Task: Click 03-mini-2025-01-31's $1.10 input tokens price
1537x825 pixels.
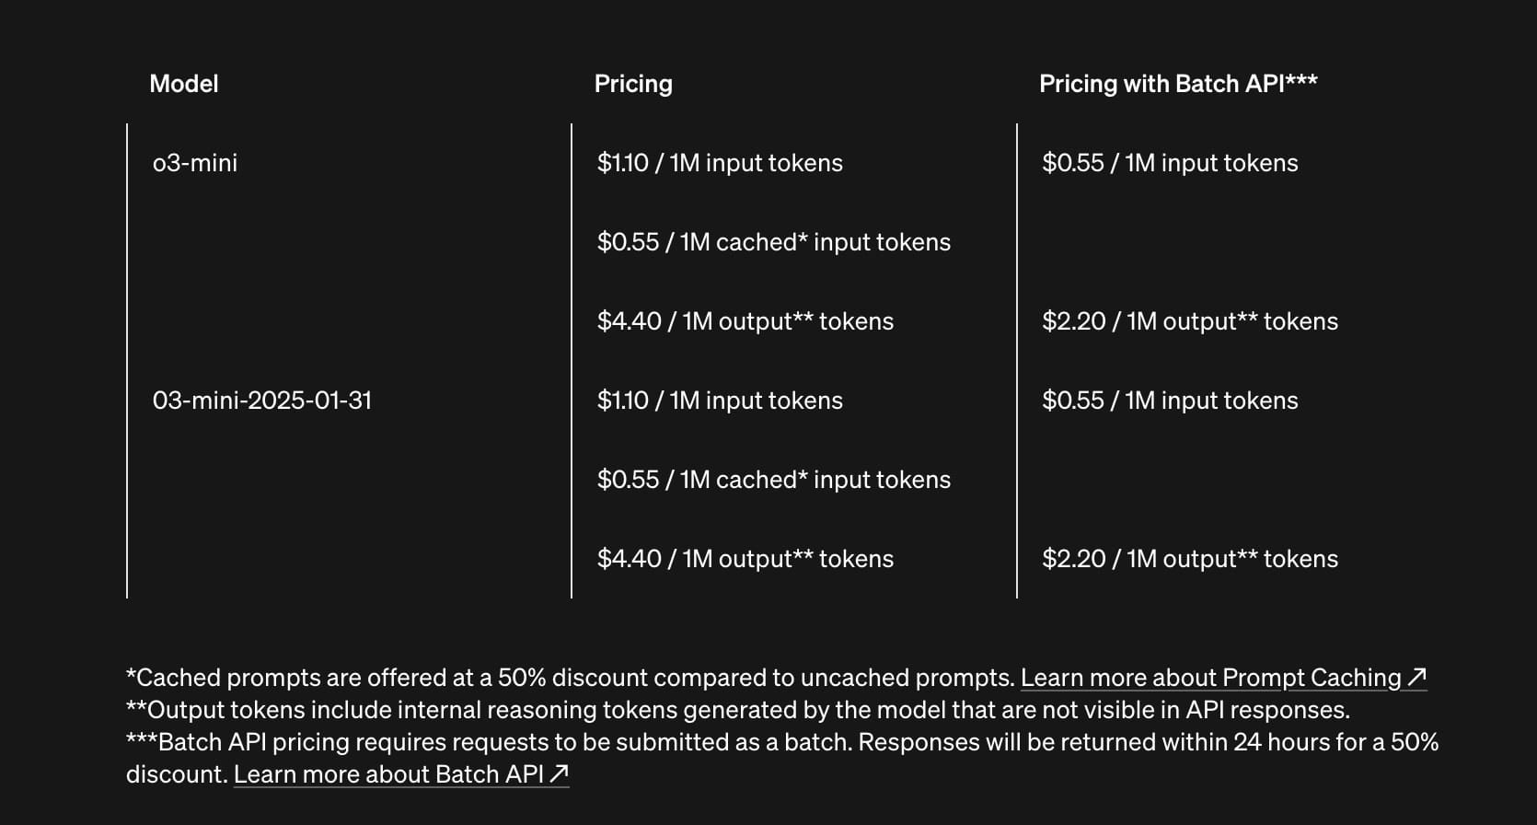Action: click(720, 401)
